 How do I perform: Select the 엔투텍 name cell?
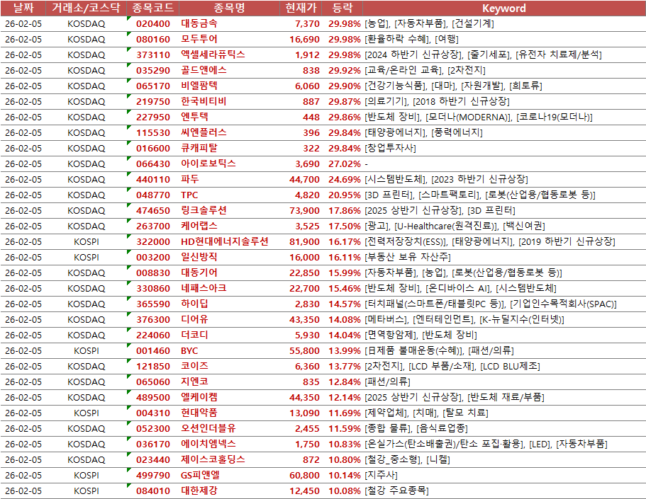point(194,117)
